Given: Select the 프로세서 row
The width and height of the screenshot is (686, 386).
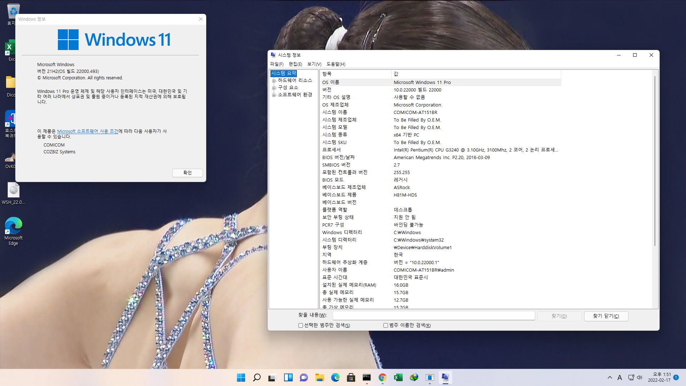Looking at the screenshot, I should coord(441,150).
